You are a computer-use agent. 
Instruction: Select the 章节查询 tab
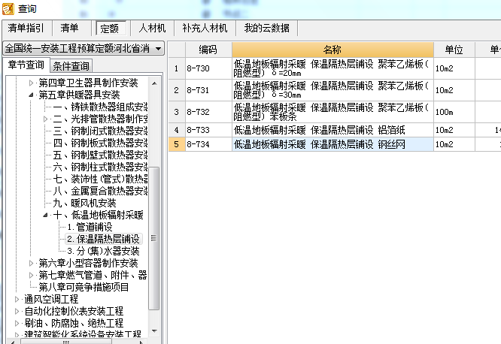[x=26, y=65]
